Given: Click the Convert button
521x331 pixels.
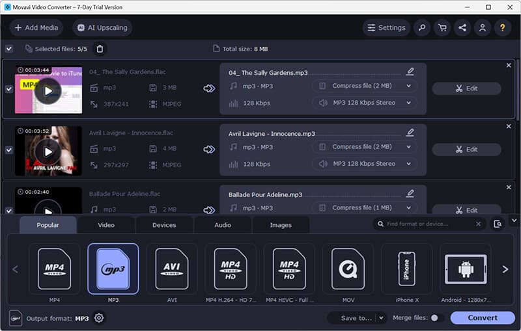Looking at the screenshot, I should (x=483, y=318).
